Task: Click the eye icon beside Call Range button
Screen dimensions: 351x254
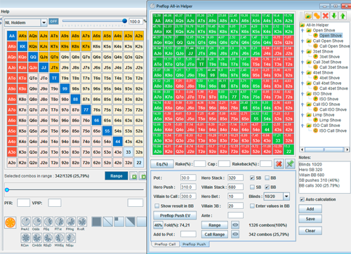Action: (235, 234)
